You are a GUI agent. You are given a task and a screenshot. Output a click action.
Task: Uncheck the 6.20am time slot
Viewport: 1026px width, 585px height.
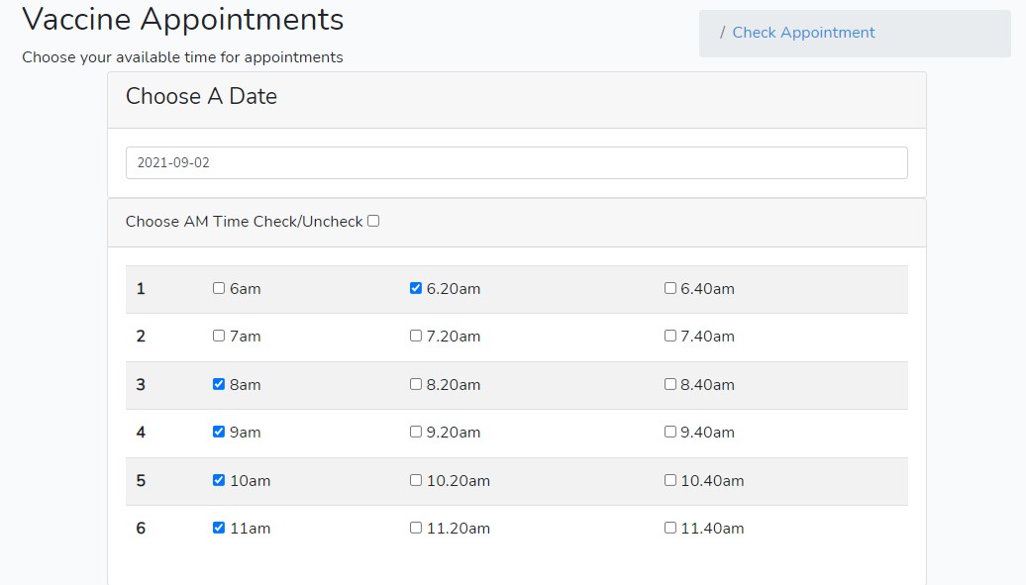[x=415, y=288]
